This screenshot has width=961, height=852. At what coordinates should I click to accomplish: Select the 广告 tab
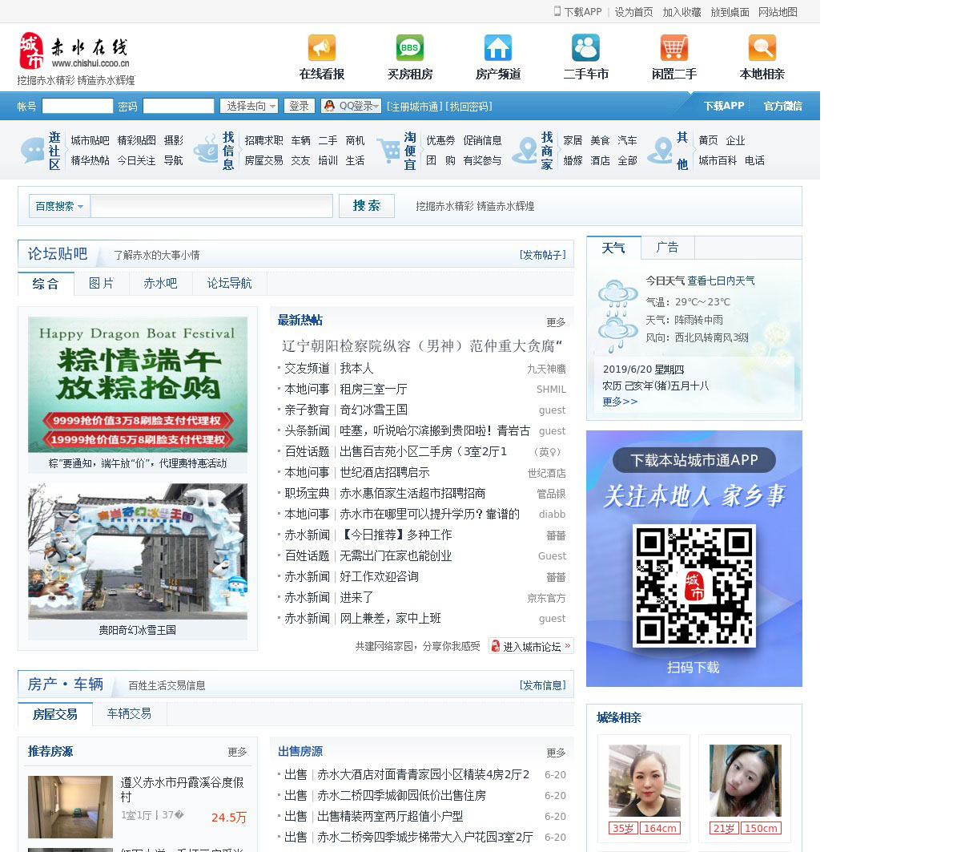coord(667,248)
